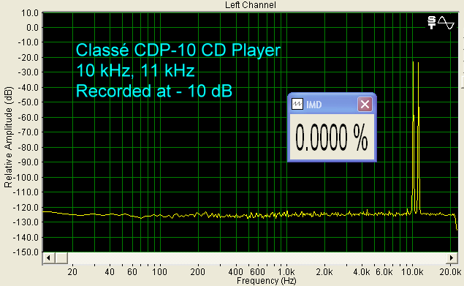Click the Frequency (Hz) axis label
Screen dimensions: 464x286
[266, 280]
